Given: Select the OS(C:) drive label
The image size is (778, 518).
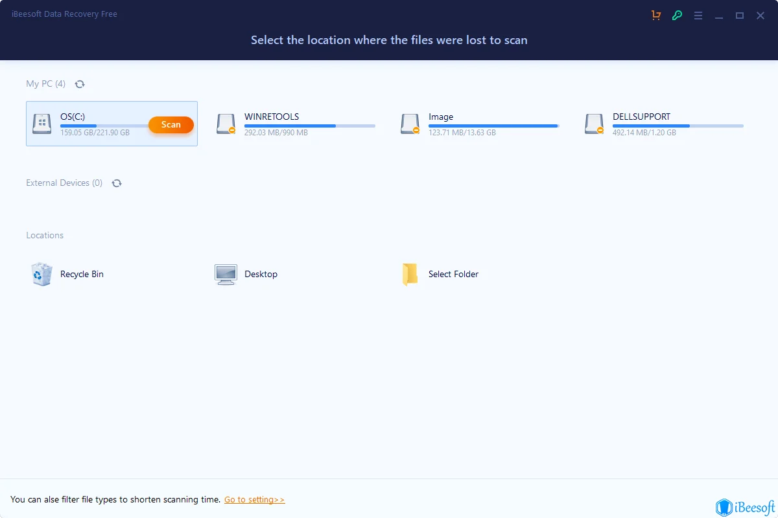Looking at the screenshot, I should click(x=73, y=117).
